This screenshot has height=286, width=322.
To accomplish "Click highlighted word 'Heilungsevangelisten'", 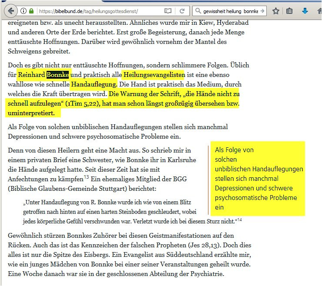I will pos(154,74).
